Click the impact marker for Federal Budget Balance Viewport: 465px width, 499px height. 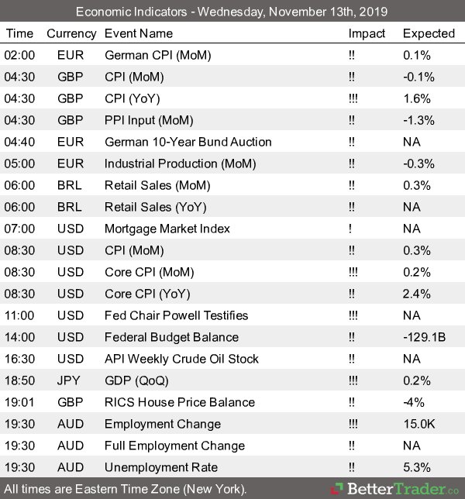pyautogui.click(x=352, y=337)
